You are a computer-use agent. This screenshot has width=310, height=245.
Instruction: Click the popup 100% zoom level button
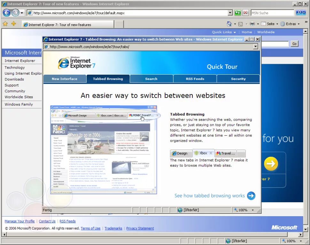[241, 210]
